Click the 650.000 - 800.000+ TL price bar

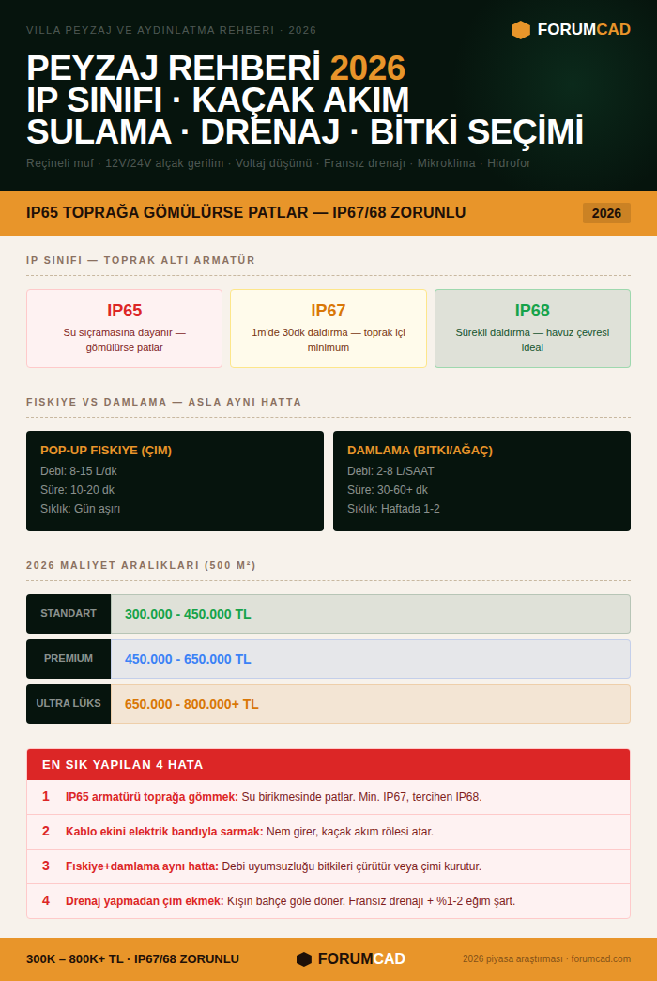click(x=371, y=704)
